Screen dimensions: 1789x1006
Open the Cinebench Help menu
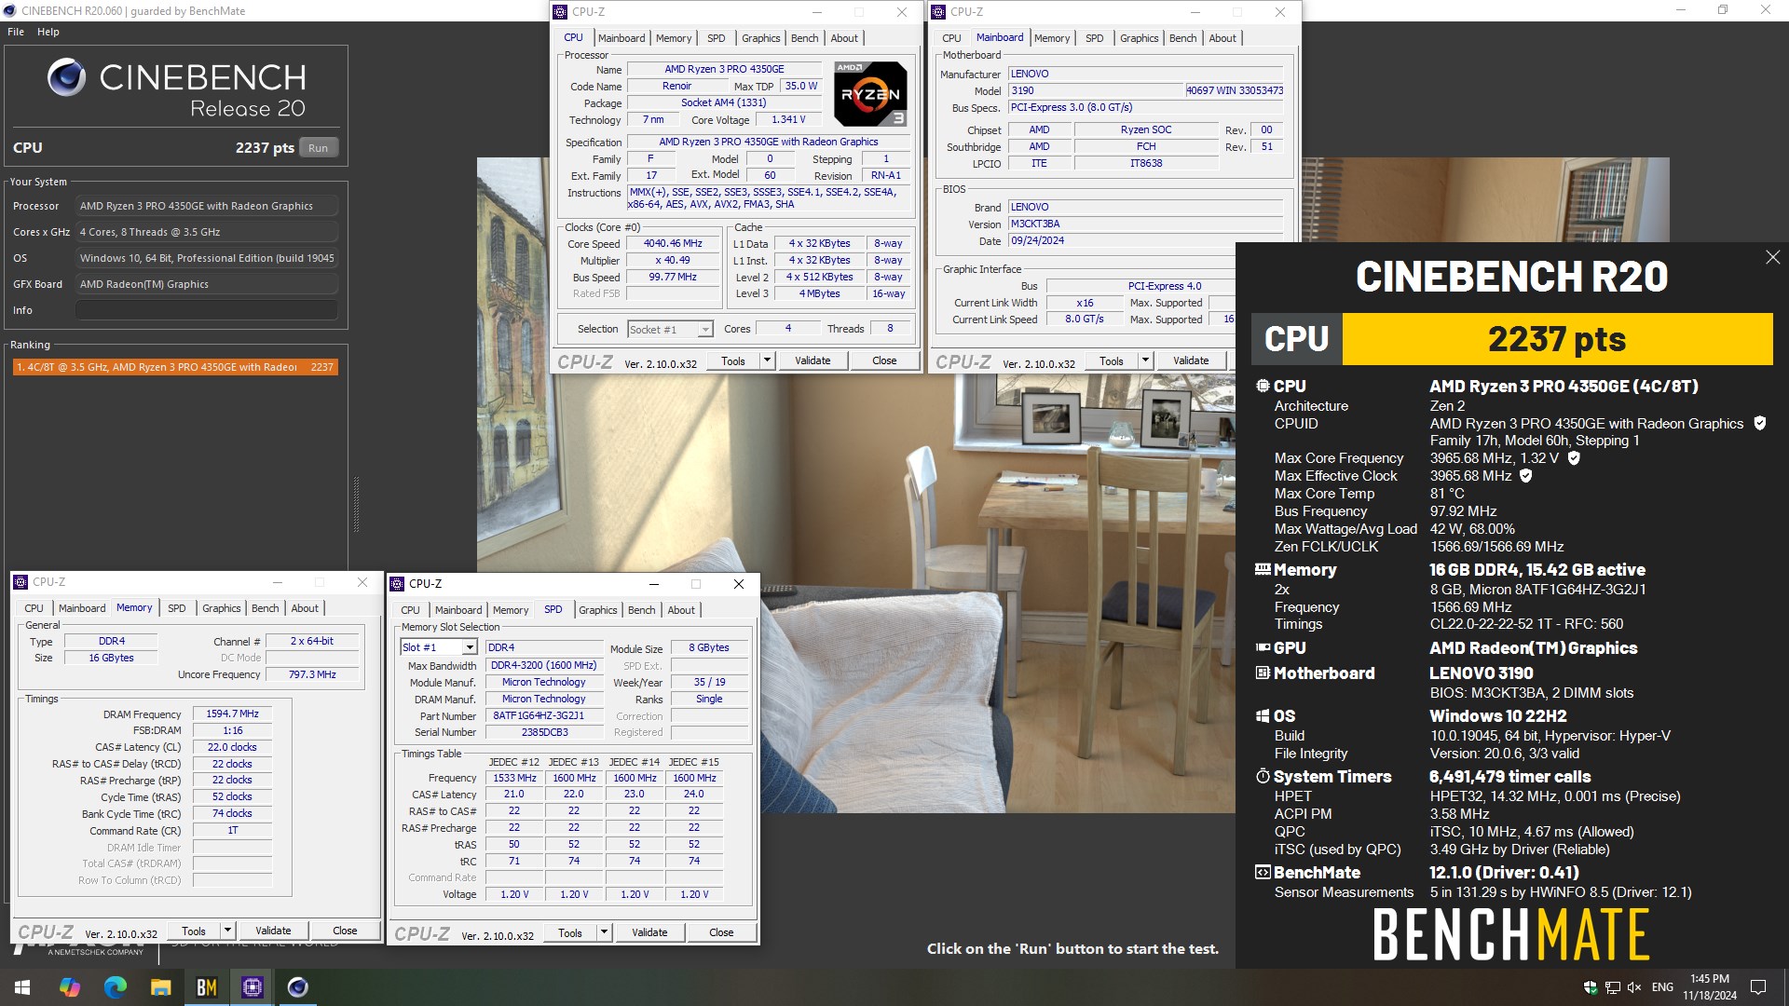(48, 32)
